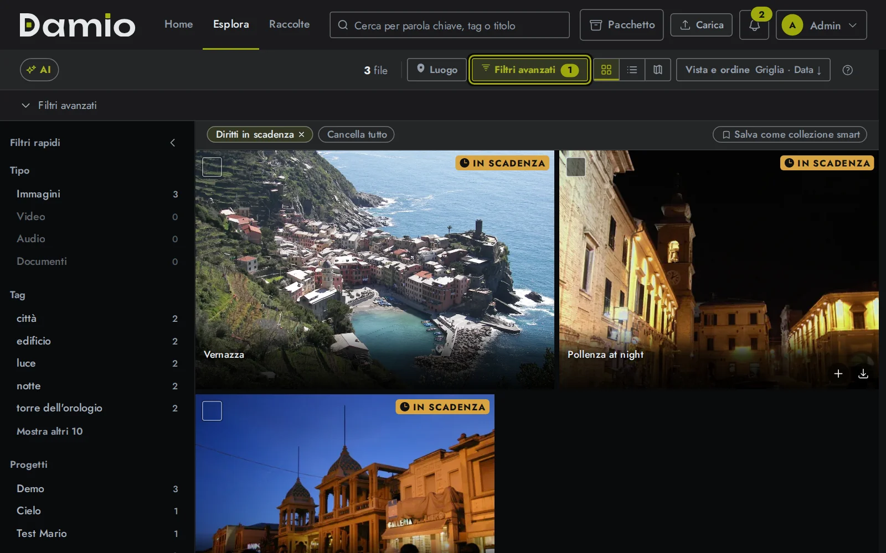The height and width of the screenshot is (553, 886).
Task: Filter by Cielo project
Action: click(x=97, y=511)
